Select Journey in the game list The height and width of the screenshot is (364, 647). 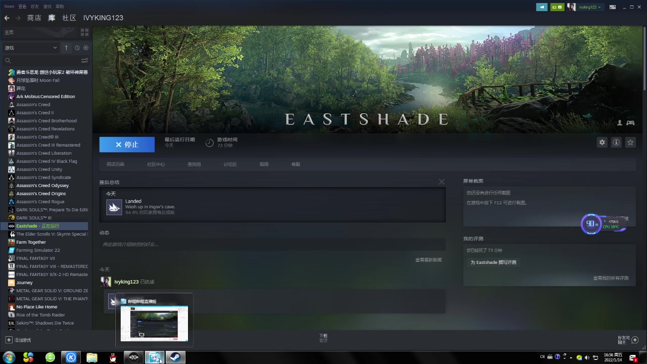24,283
